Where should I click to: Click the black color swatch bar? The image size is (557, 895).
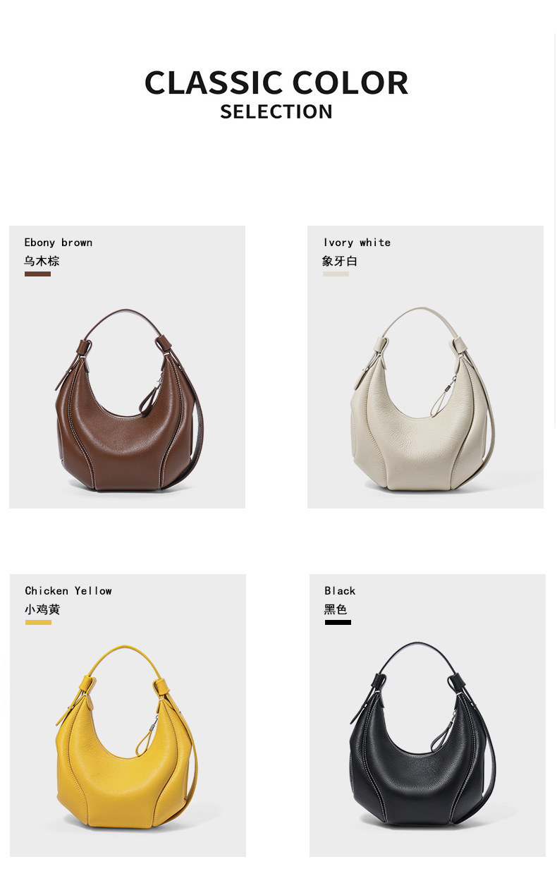click(338, 622)
